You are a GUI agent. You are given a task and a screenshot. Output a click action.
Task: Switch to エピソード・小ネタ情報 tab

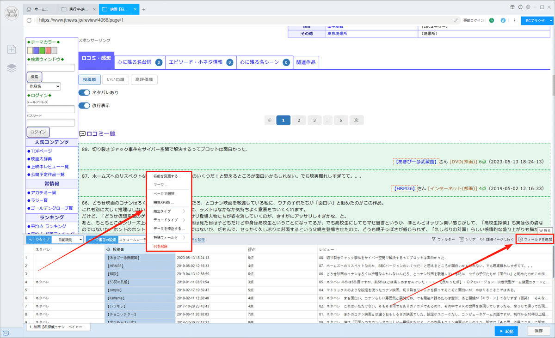[x=201, y=62]
